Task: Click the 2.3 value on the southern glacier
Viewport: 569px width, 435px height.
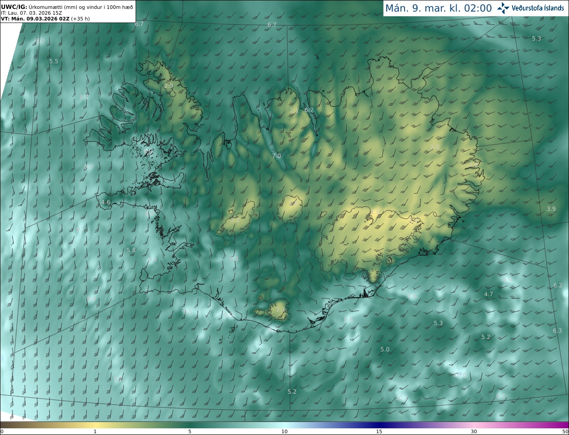Action: point(280,310)
